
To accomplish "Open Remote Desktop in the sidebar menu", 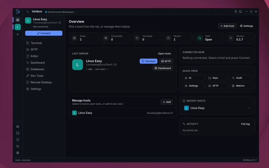I will tap(44, 82).
